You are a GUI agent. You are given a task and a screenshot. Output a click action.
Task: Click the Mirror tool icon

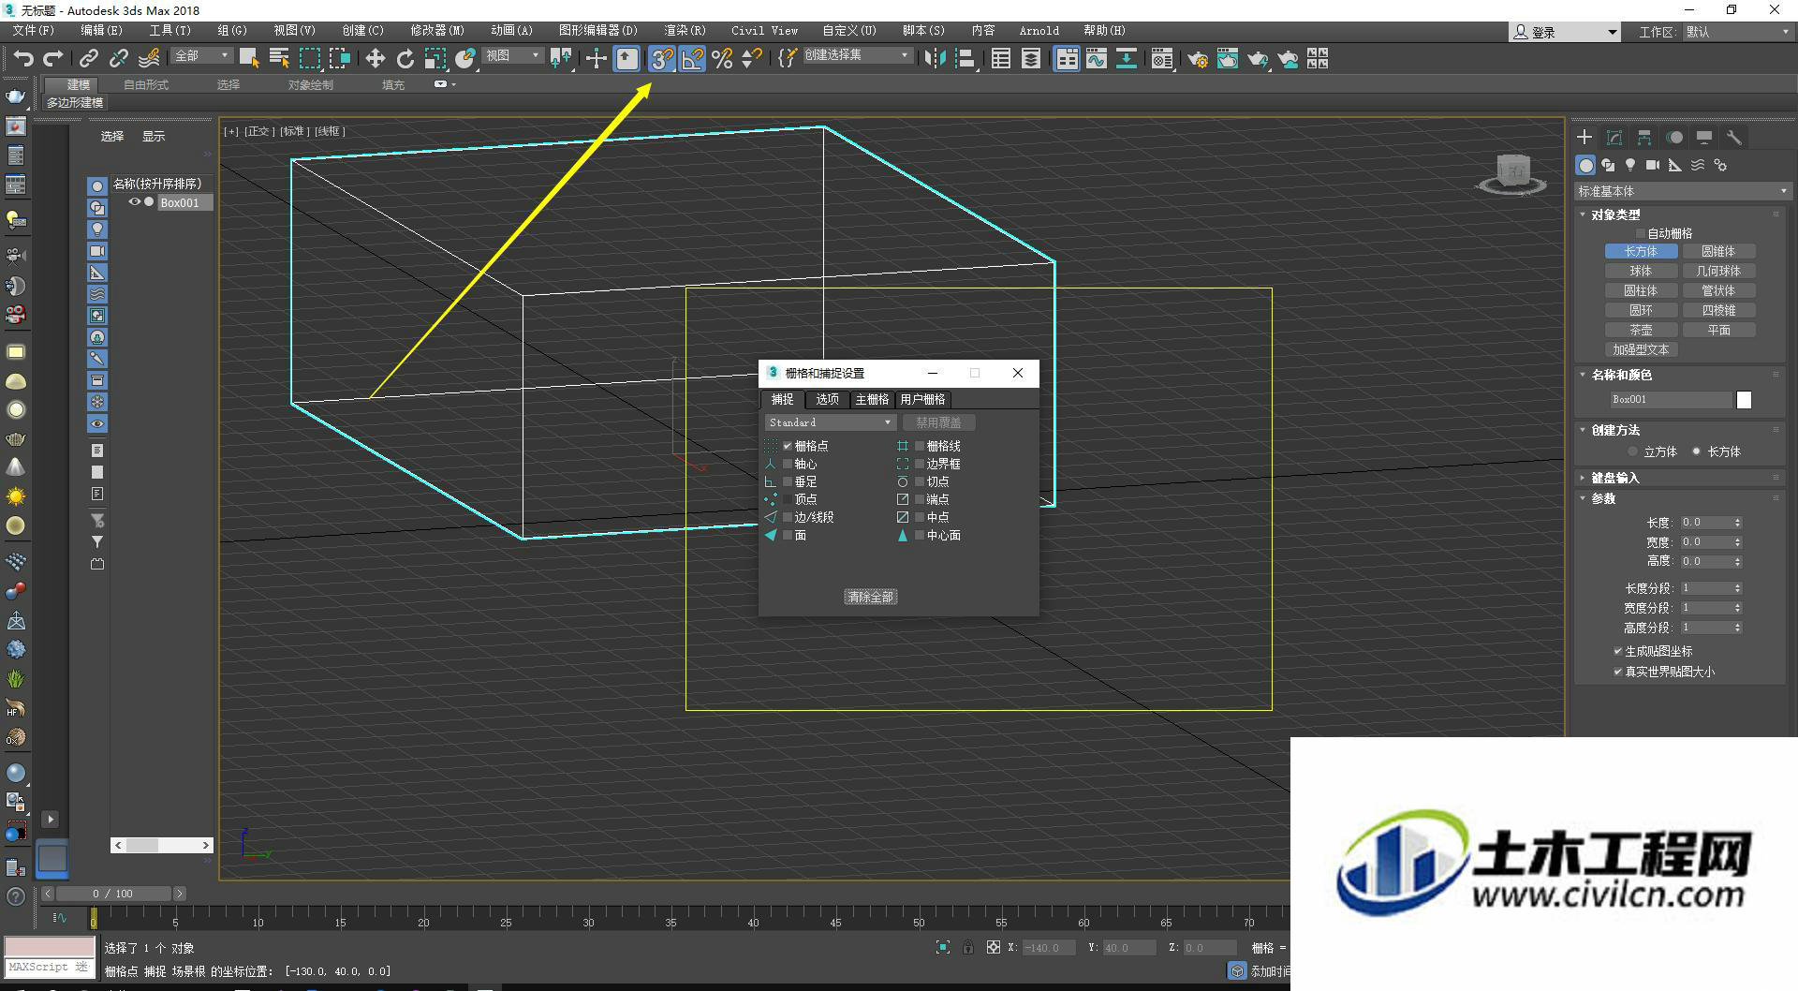click(935, 59)
